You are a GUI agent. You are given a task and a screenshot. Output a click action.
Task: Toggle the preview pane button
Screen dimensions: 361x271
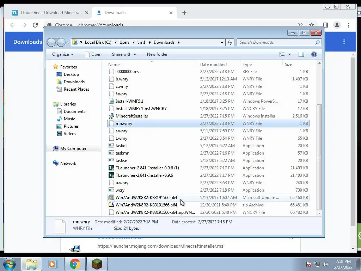(x=301, y=54)
